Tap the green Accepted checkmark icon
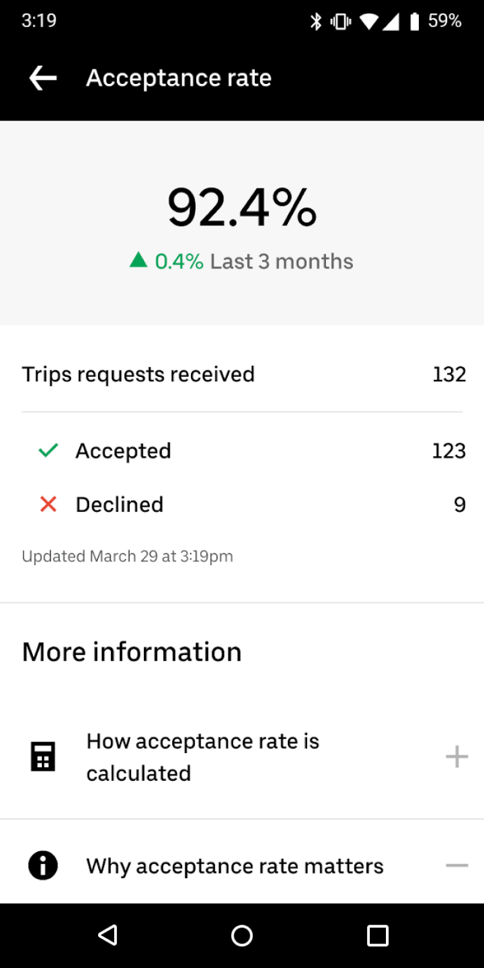 (x=48, y=450)
